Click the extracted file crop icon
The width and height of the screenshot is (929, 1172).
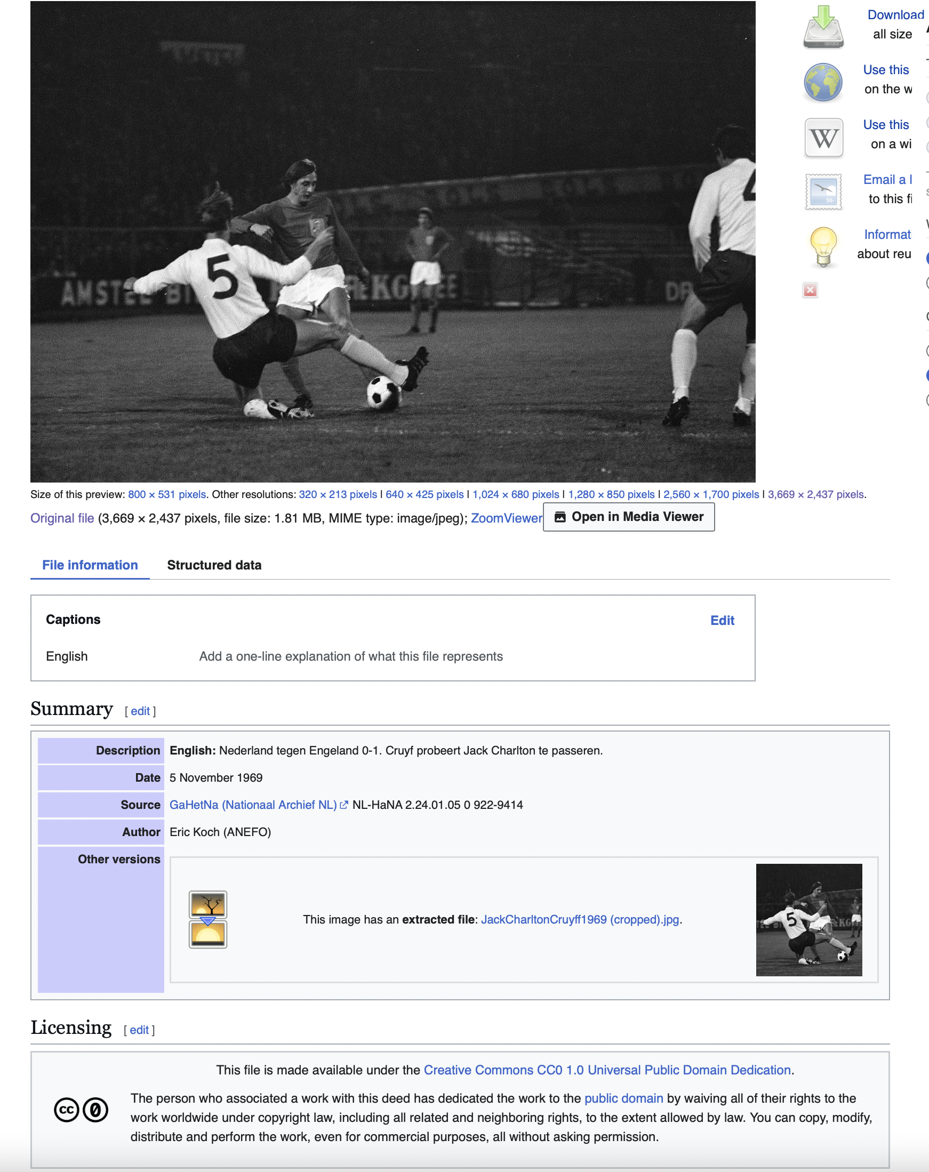(x=207, y=919)
